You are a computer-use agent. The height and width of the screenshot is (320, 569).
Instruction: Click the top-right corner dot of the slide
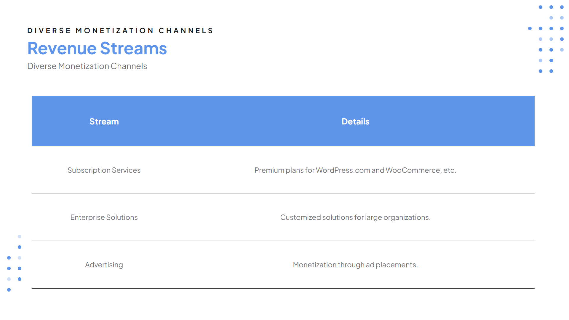pyautogui.click(x=562, y=7)
